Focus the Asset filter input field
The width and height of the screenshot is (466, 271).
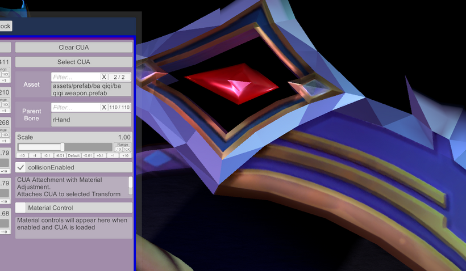tap(76, 77)
